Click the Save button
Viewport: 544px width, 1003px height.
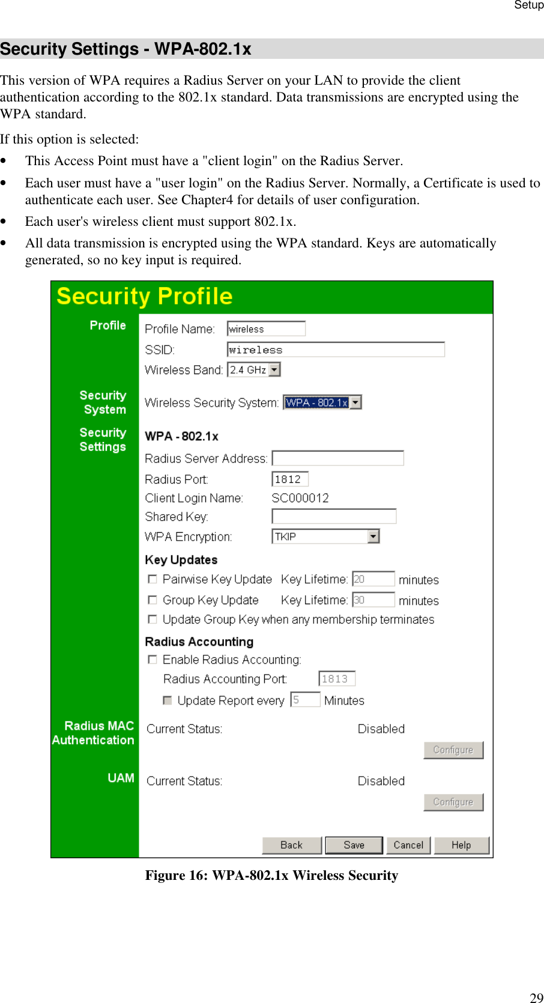pyautogui.click(x=353, y=844)
